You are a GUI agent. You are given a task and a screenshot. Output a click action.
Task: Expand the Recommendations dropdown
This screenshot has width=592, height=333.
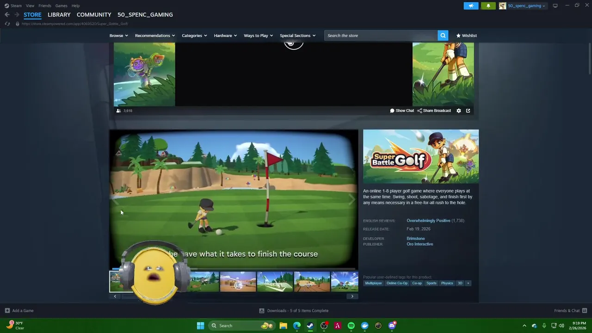[155, 36]
